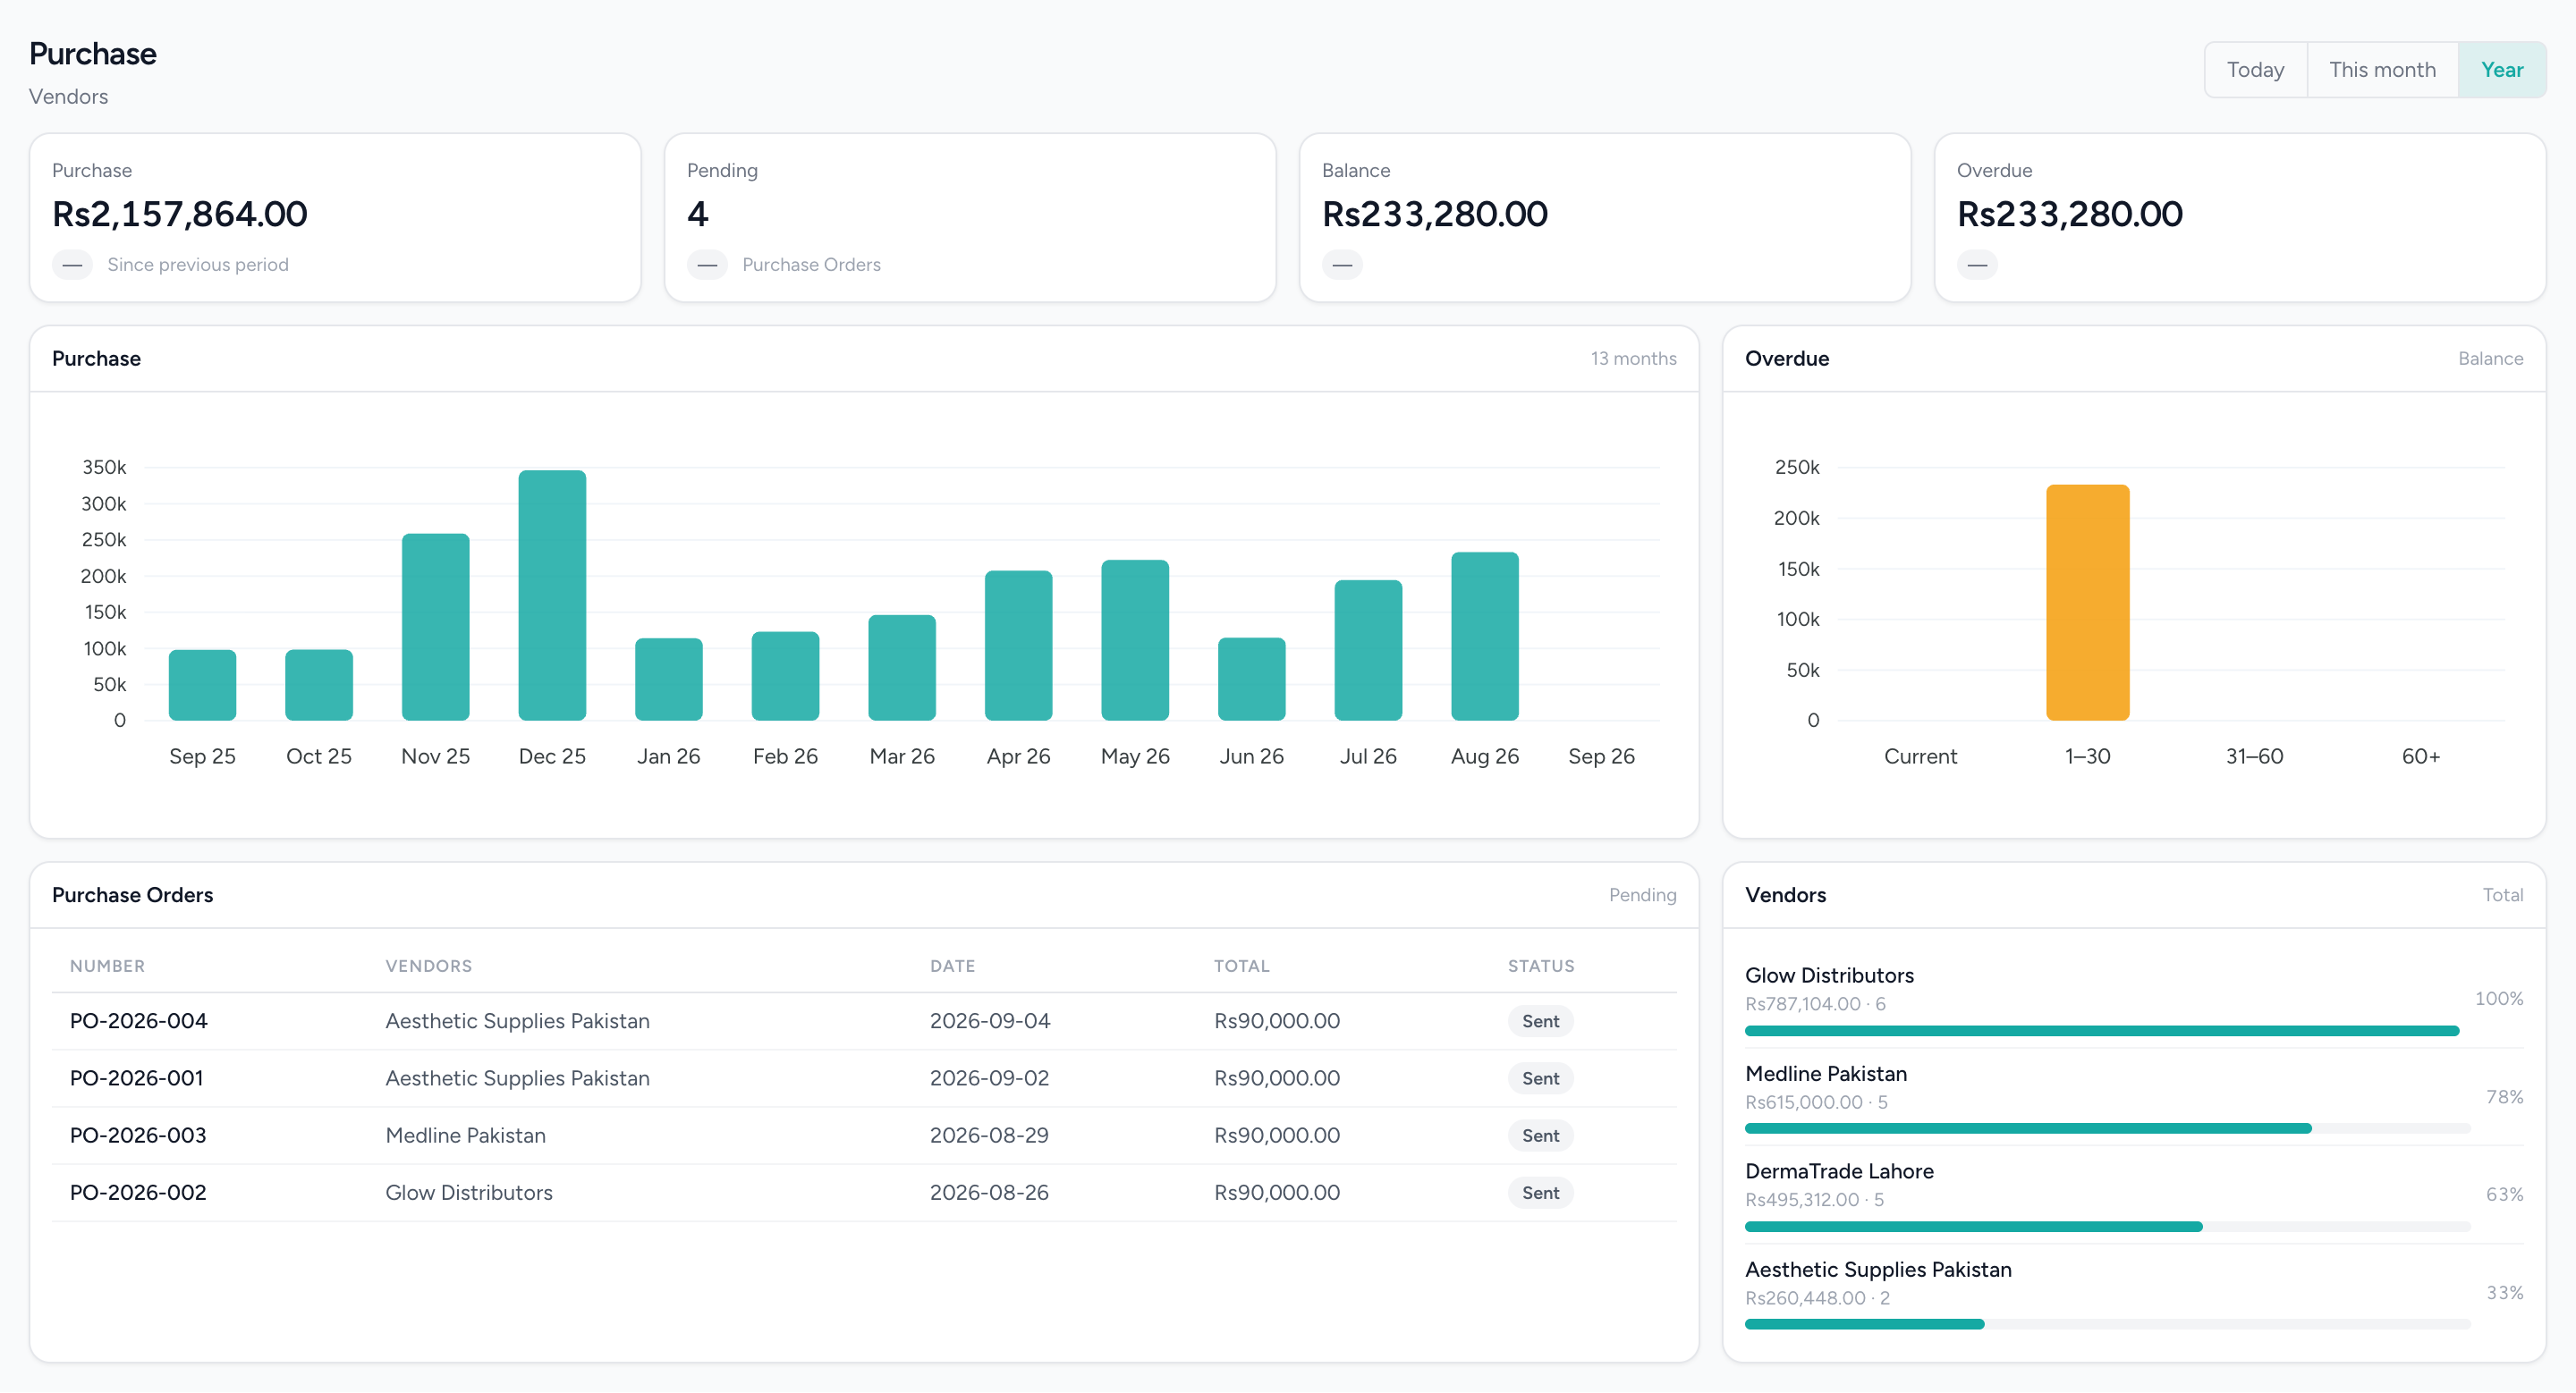2576x1393 pixels.
Task: Click the STATUS column header
Action: pos(1540,967)
